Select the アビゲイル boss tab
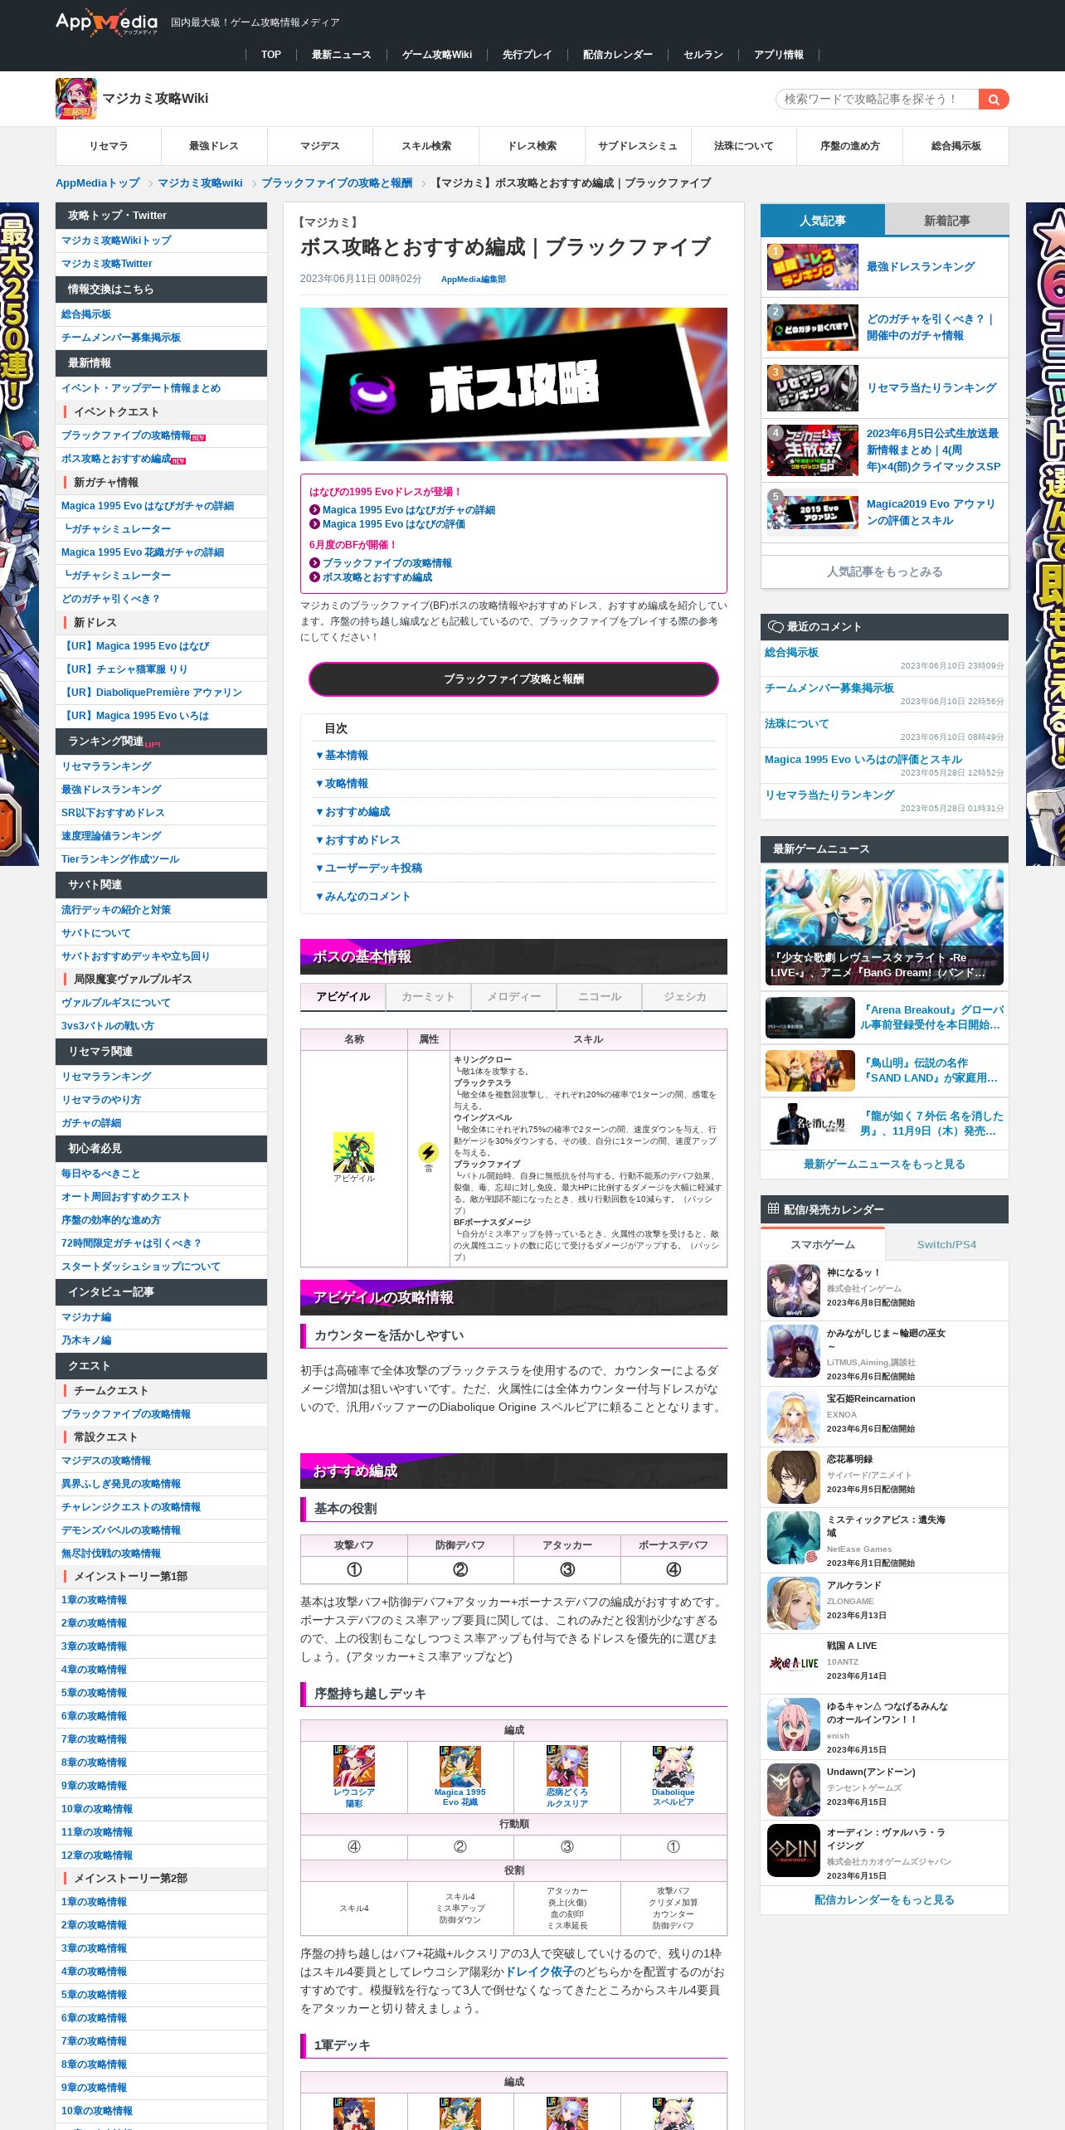Viewport: 1065px width, 2130px height. [343, 997]
